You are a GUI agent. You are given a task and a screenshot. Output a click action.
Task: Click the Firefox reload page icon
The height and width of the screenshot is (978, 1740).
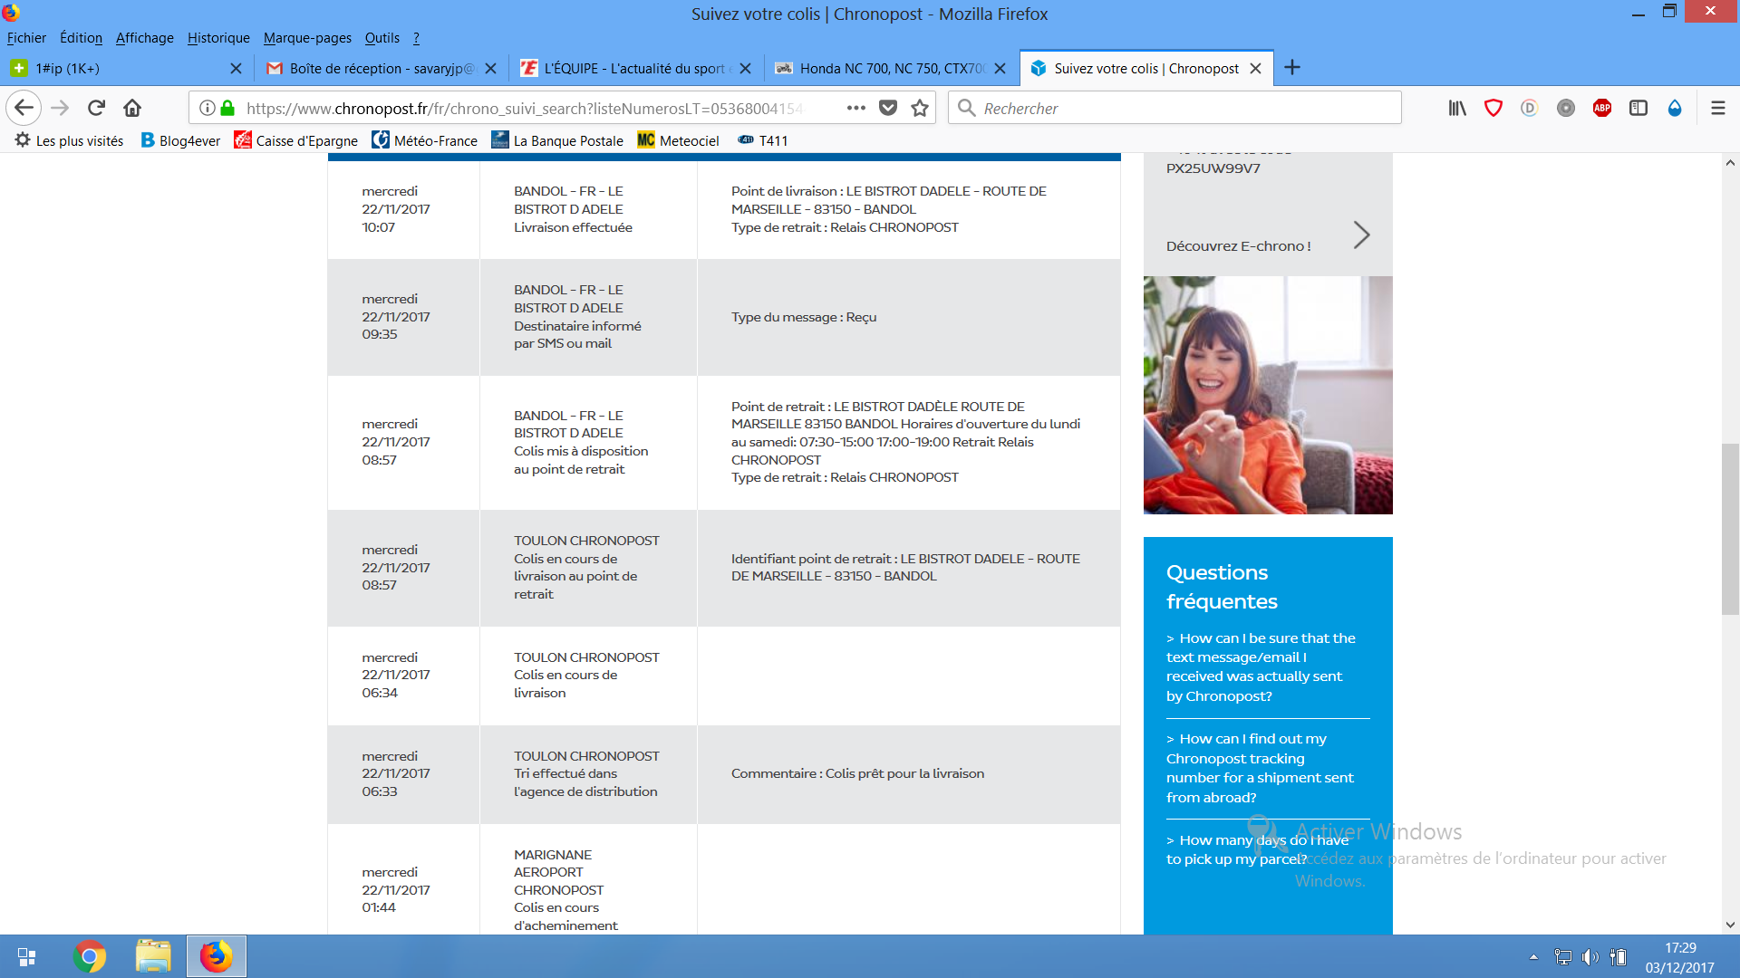[x=96, y=108]
